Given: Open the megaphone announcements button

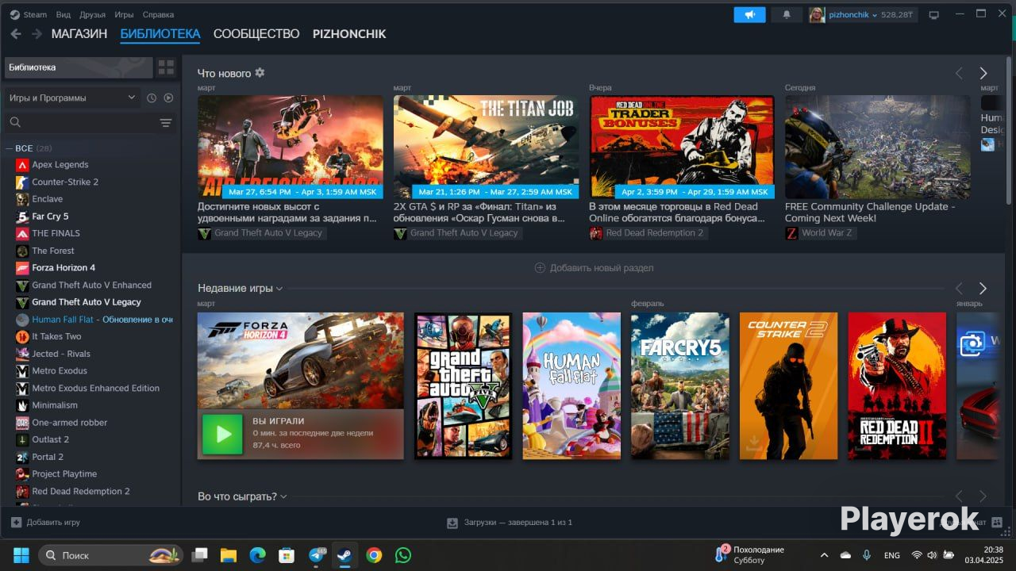Looking at the screenshot, I should (x=749, y=15).
